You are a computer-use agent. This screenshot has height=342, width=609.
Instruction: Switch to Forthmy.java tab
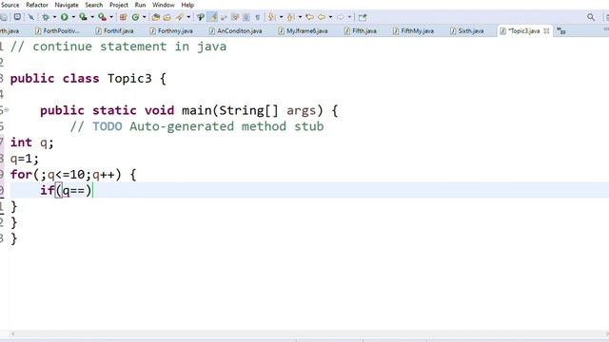point(171,31)
